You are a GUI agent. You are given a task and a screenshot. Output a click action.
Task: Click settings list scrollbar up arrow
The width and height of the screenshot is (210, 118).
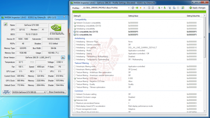click(205, 15)
